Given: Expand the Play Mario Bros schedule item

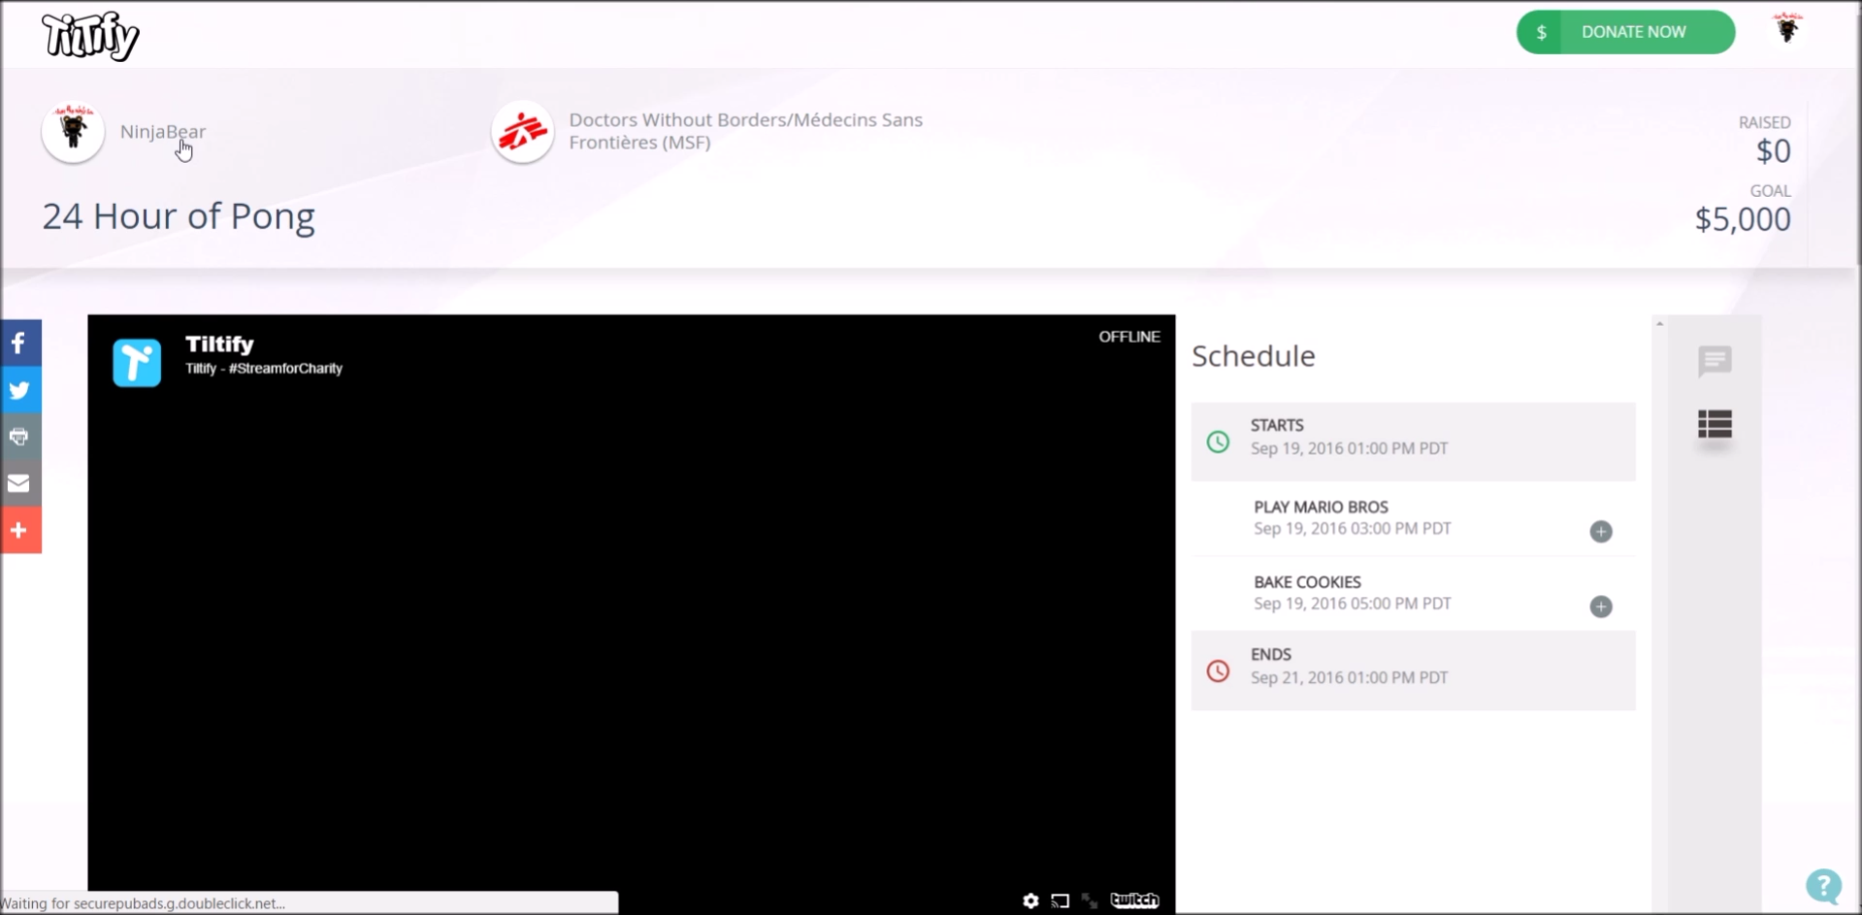Looking at the screenshot, I should pyautogui.click(x=1601, y=531).
